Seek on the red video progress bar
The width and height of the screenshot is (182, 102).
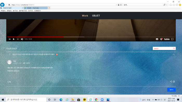(x=36, y=37)
